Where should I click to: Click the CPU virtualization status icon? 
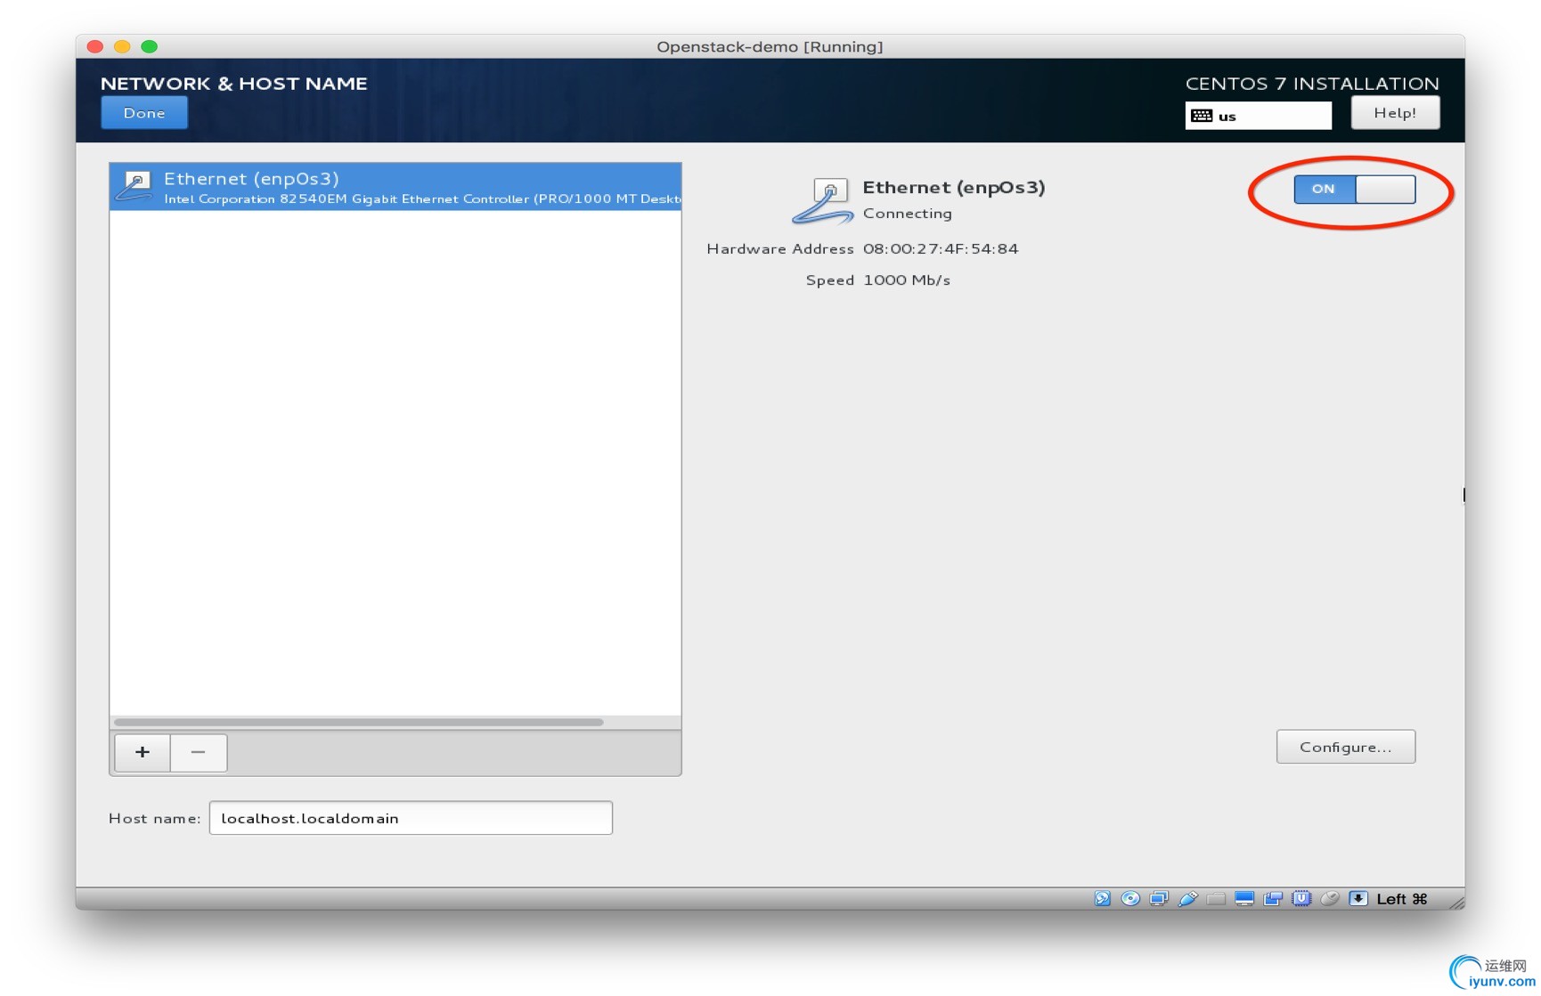(x=1301, y=899)
